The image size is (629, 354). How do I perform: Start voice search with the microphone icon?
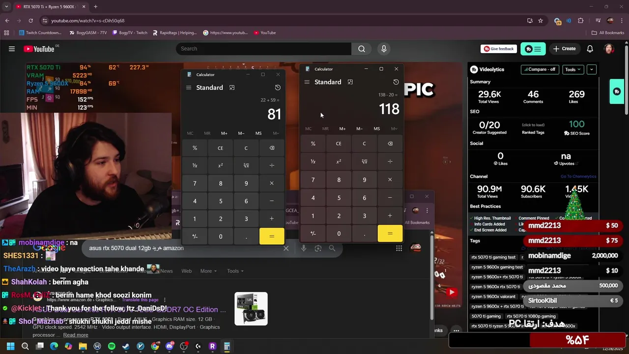coord(384,49)
